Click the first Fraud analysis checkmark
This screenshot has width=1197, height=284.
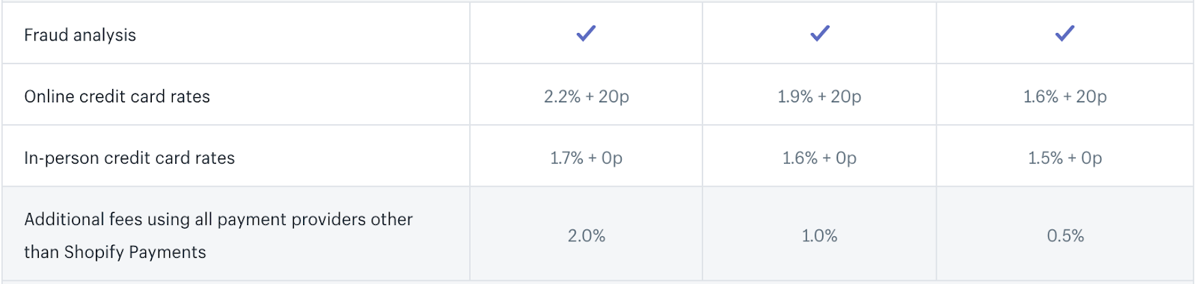(586, 33)
